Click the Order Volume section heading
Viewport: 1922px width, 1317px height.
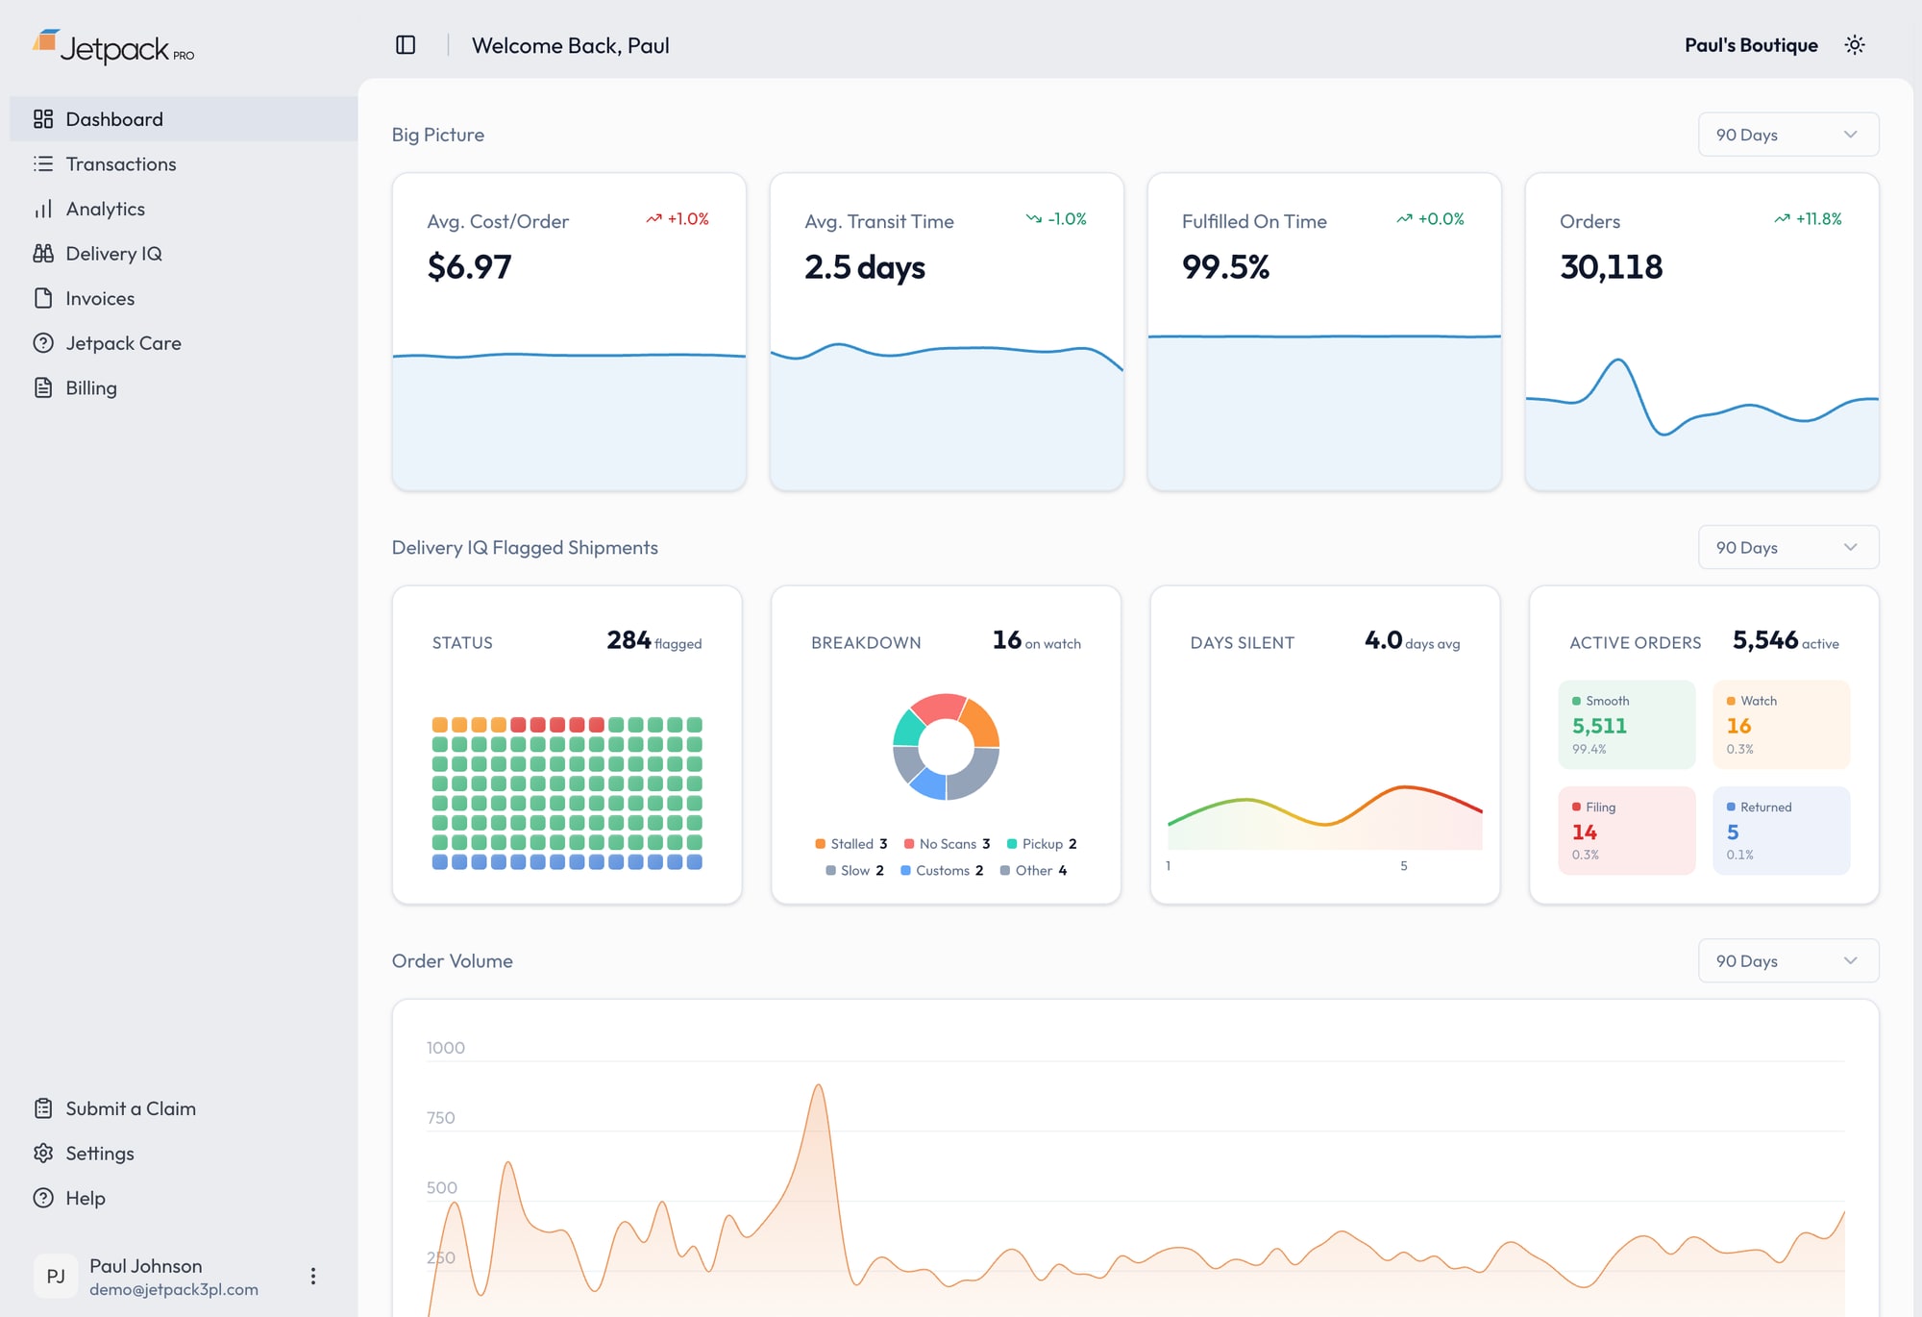(453, 960)
